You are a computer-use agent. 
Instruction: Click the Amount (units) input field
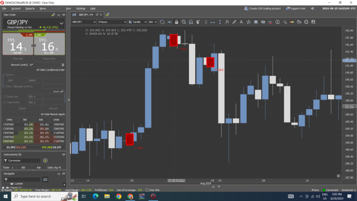48,65
